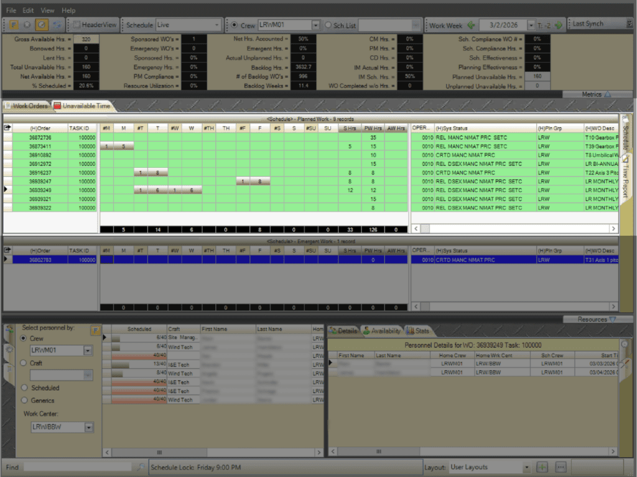The image size is (637, 477).
Task: Enable the HeaderView checkbox
Action: 77,25
